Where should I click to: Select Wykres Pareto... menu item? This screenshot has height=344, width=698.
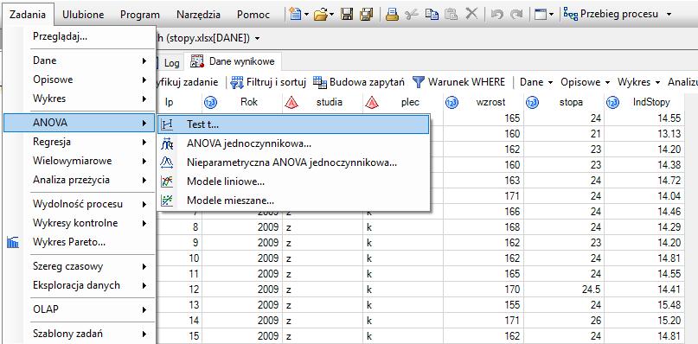80,242
